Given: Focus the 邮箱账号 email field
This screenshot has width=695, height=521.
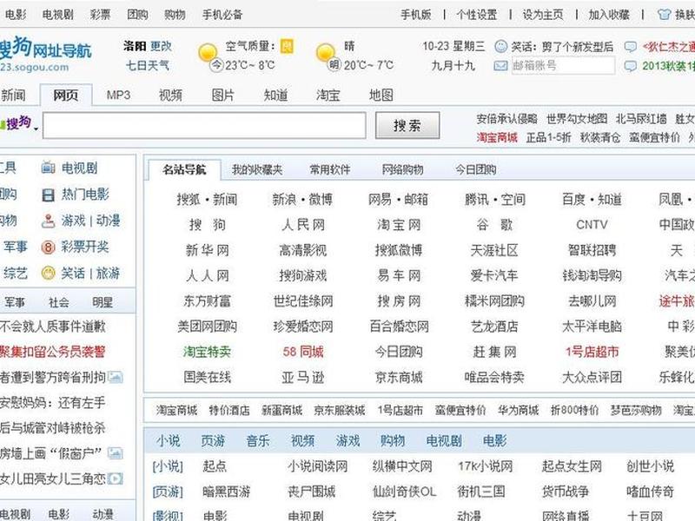Looking at the screenshot, I should tap(563, 66).
